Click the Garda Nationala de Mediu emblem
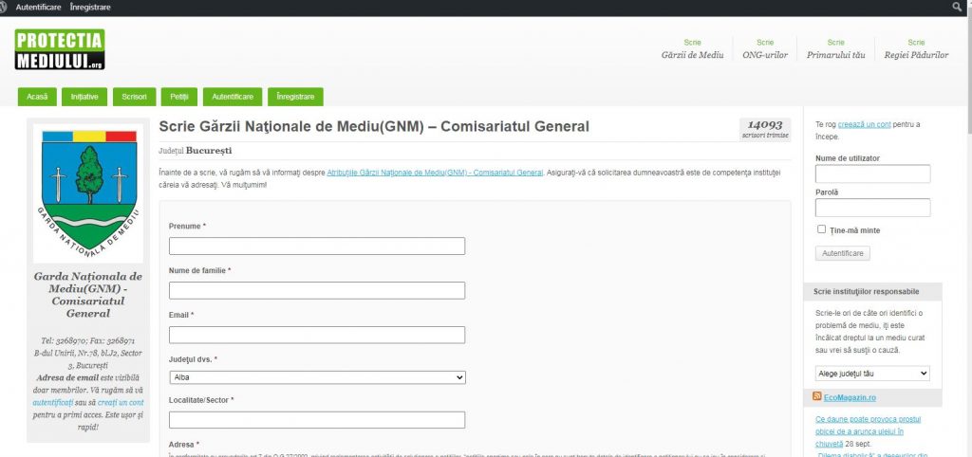The width and height of the screenshot is (972, 457). (x=88, y=192)
